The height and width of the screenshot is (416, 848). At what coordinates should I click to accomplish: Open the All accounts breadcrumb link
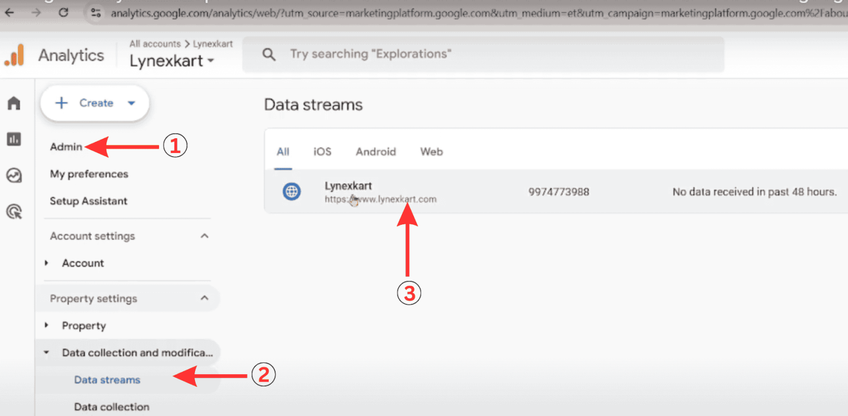point(155,44)
